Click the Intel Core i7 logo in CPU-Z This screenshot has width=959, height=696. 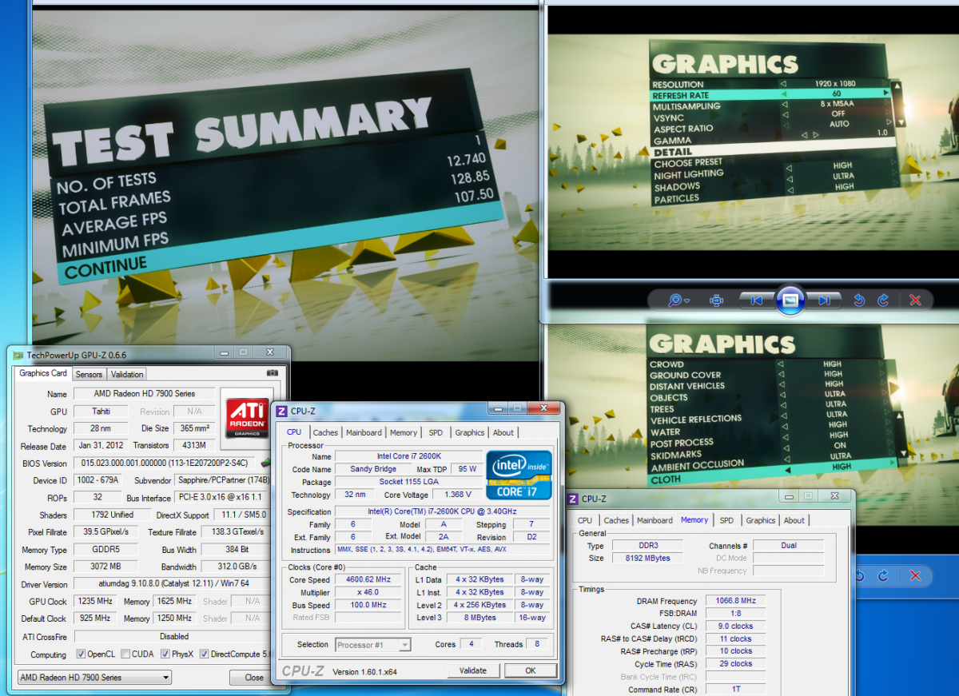click(x=519, y=475)
